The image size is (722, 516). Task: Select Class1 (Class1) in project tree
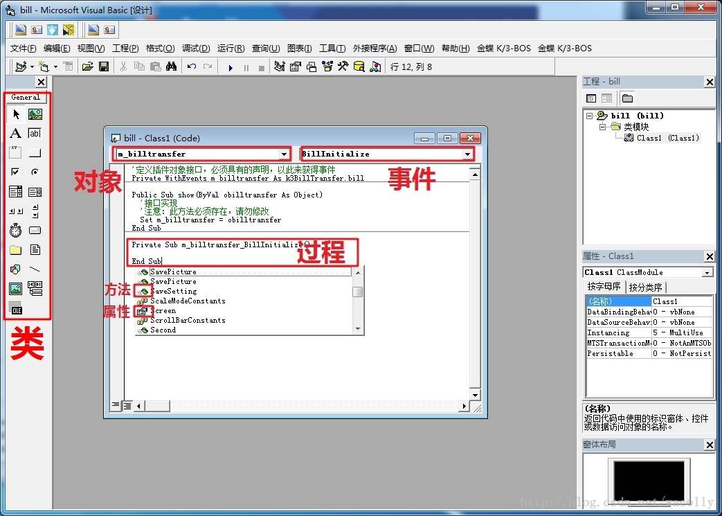pos(668,138)
